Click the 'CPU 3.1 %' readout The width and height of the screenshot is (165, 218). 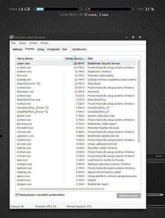pos(146,9)
